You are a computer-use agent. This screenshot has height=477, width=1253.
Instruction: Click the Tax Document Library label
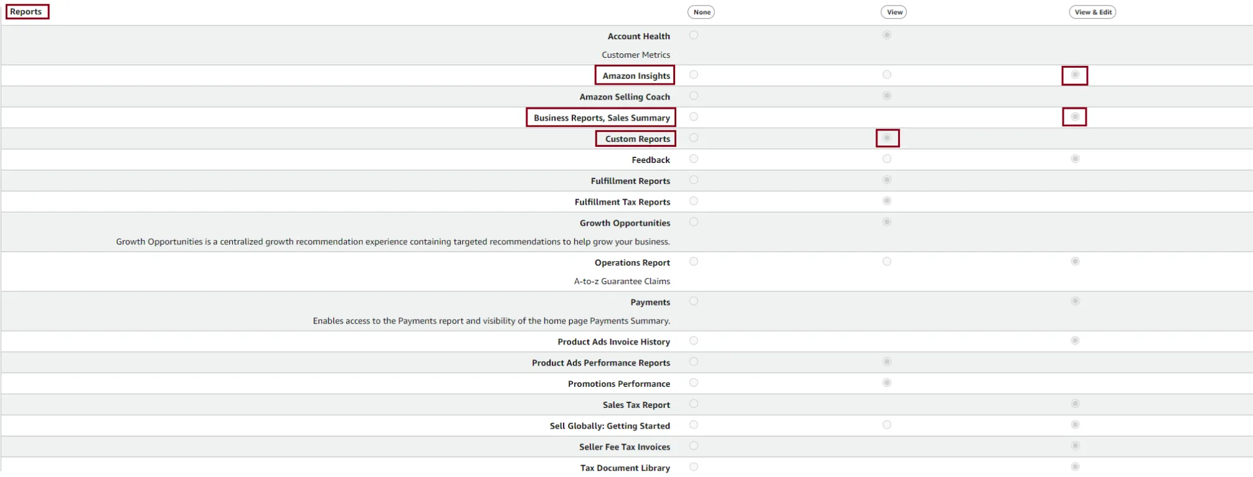[x=625, y=468]
